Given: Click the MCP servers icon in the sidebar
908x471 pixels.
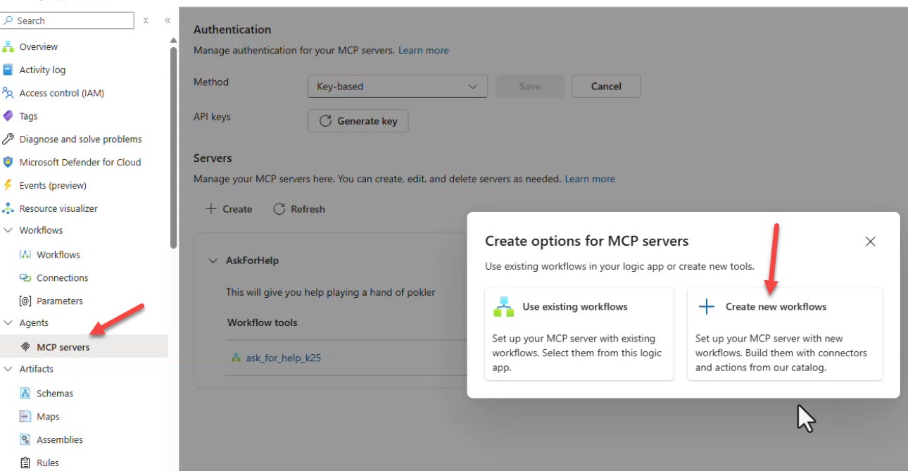Looking at the screenshot, I should (x=25, y=346).
